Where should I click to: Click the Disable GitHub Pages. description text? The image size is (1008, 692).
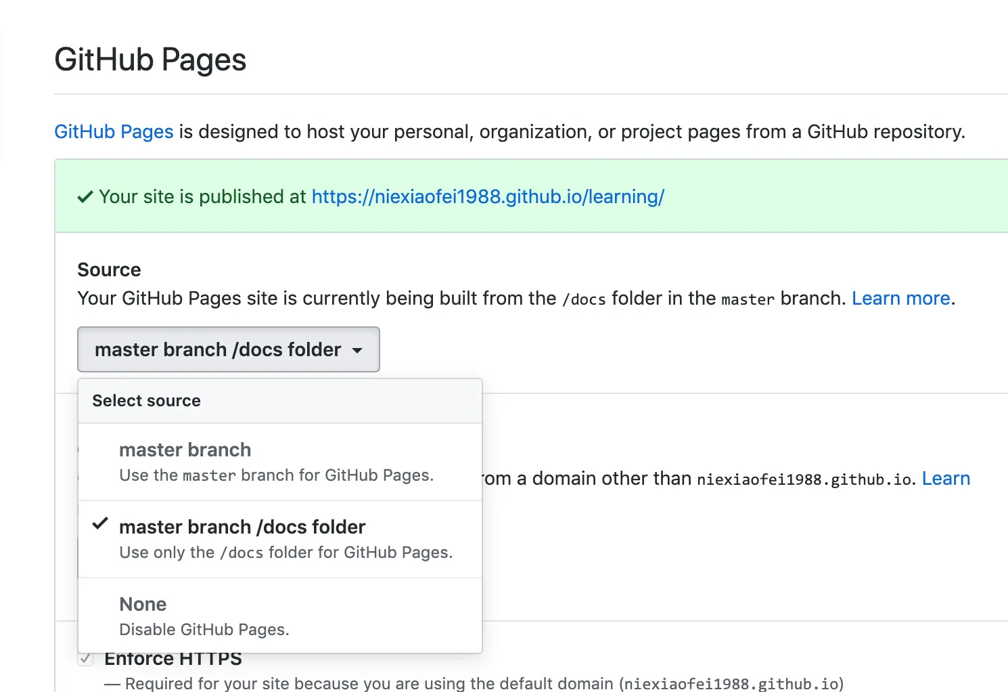pyautogui.click(x=204, y=630)
